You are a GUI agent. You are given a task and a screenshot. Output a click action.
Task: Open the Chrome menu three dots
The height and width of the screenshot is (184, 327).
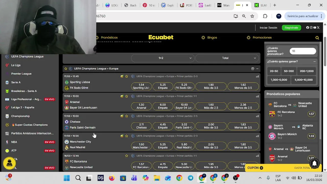point(321,16)
